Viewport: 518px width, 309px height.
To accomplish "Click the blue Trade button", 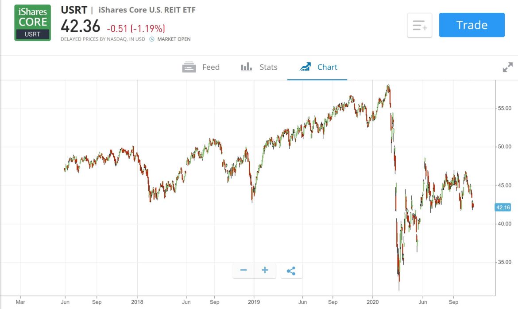I will [x=472, y=25].
